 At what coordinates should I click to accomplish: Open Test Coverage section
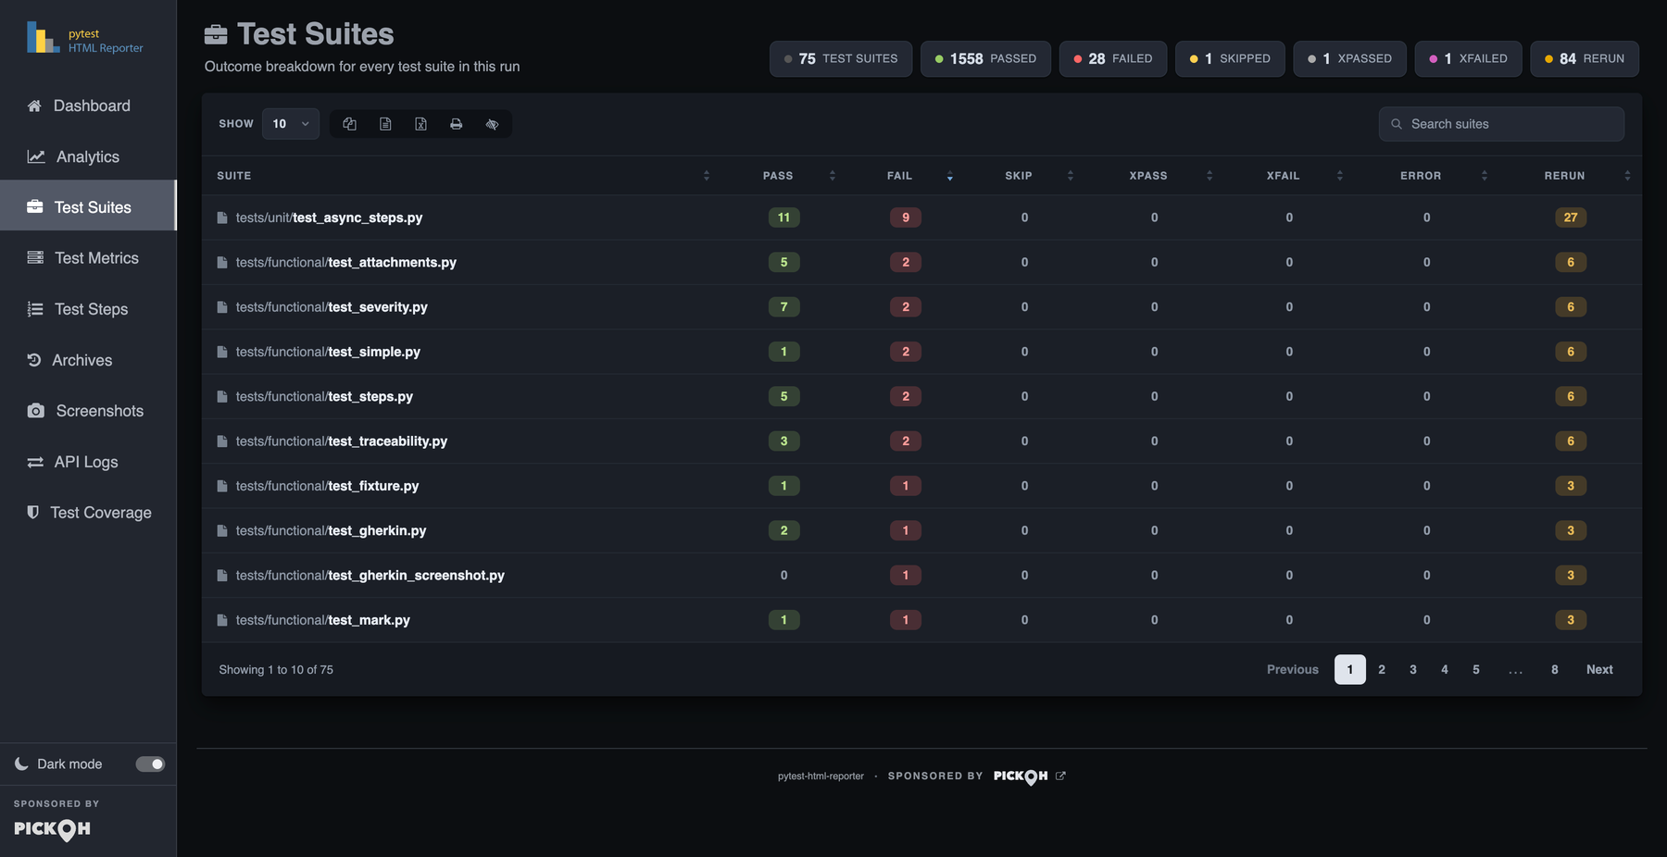click(x=88, y=513)
